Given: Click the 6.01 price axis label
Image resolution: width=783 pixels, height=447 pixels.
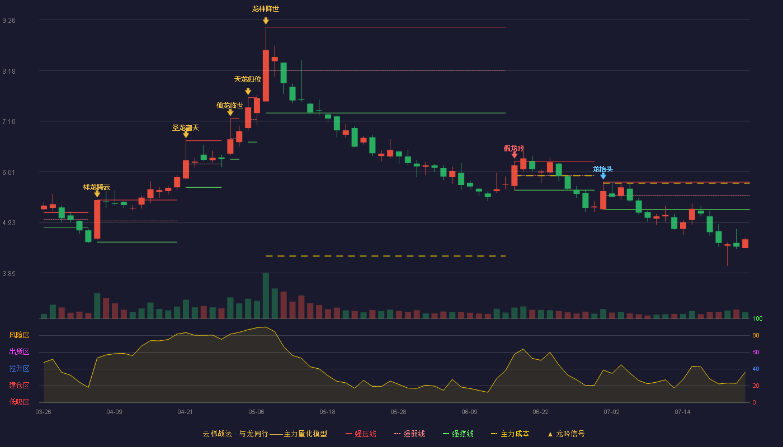Looking at the screenshot, I should 9,173.
